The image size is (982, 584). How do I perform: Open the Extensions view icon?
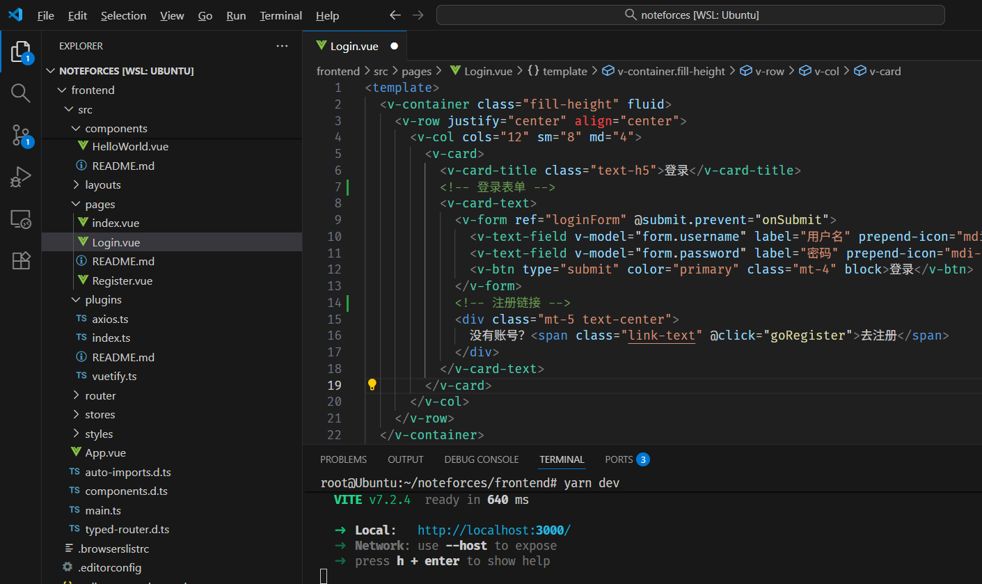(x=21, y=260)
